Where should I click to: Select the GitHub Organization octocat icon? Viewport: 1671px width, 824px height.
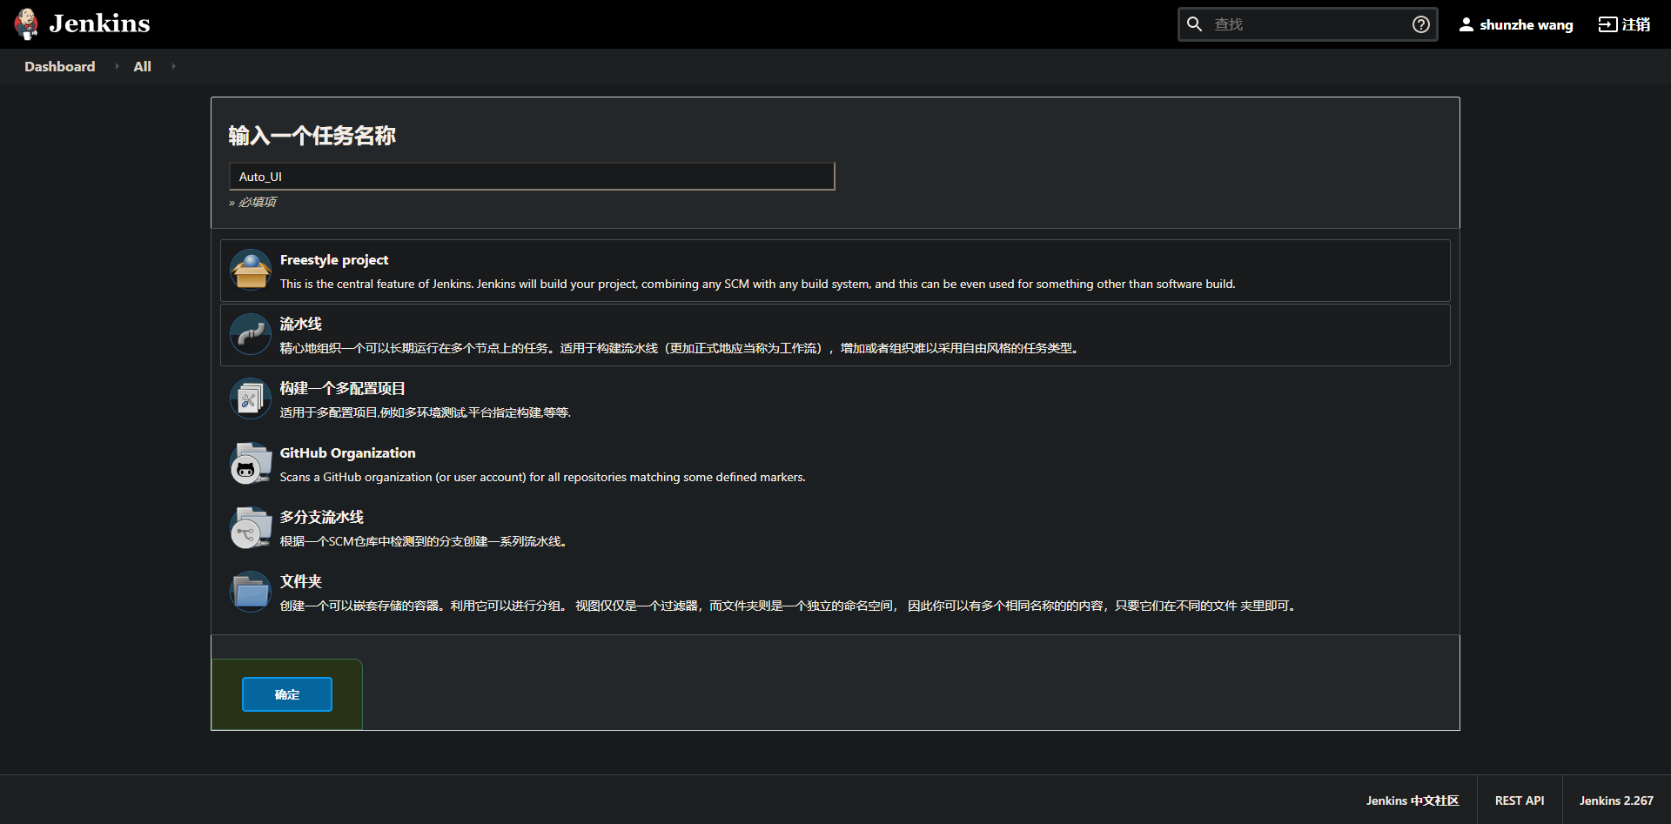[x=251, y=464]
